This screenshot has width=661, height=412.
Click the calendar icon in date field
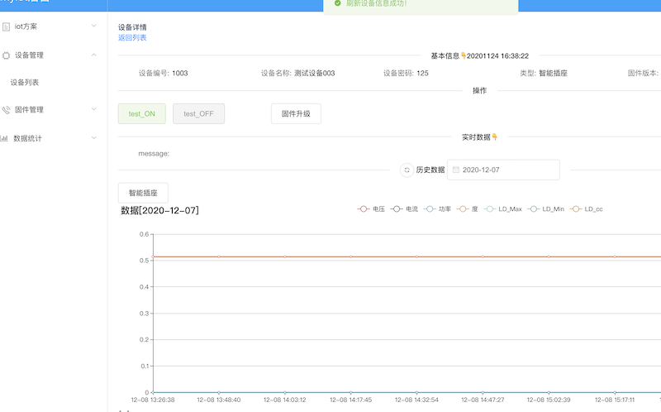(455, 170)
